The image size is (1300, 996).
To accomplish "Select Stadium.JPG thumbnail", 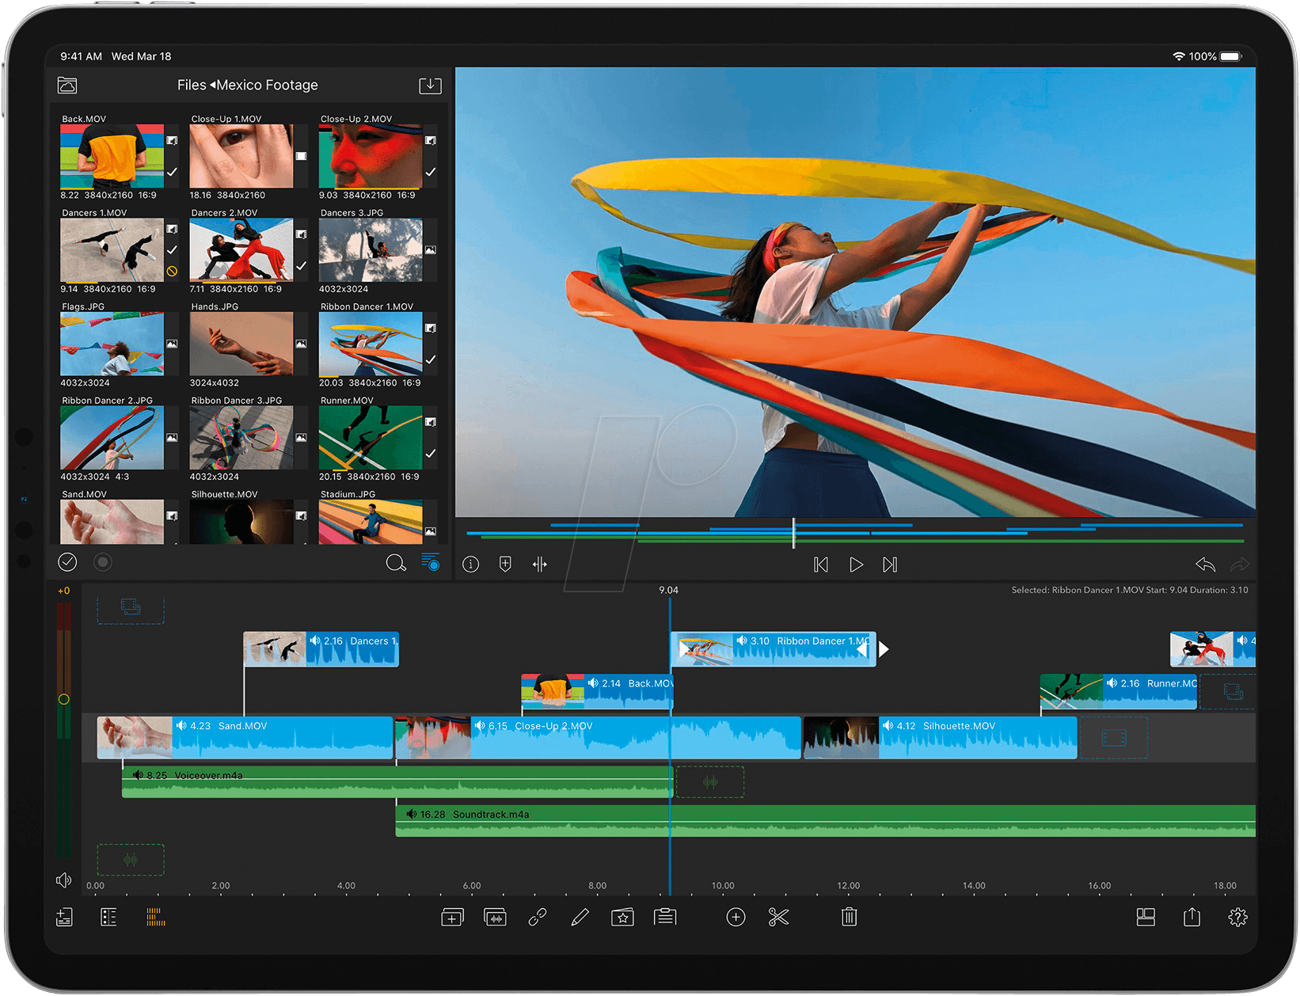I will 371,522.
